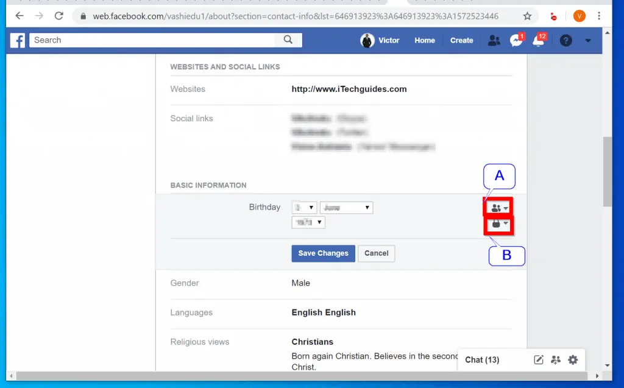624x388 pixels.
Task: Open the Create menu
Action: pyautogui.click(x=461, y=40)
